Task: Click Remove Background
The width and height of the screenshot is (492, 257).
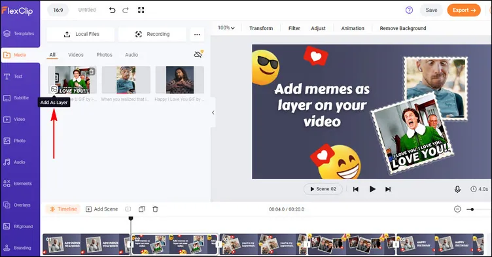Action: coord(403,28)
